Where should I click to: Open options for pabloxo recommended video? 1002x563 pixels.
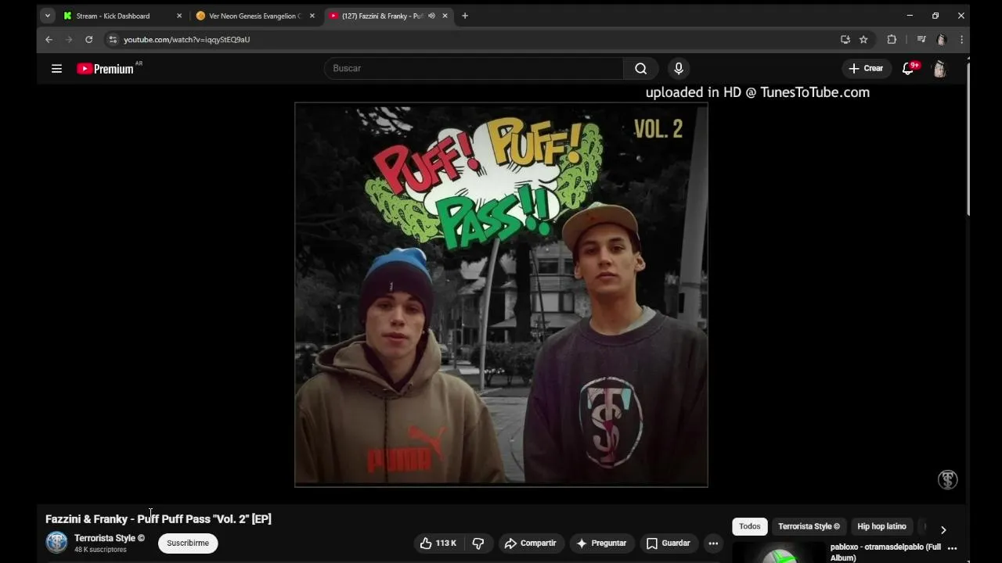coord(953,547)
